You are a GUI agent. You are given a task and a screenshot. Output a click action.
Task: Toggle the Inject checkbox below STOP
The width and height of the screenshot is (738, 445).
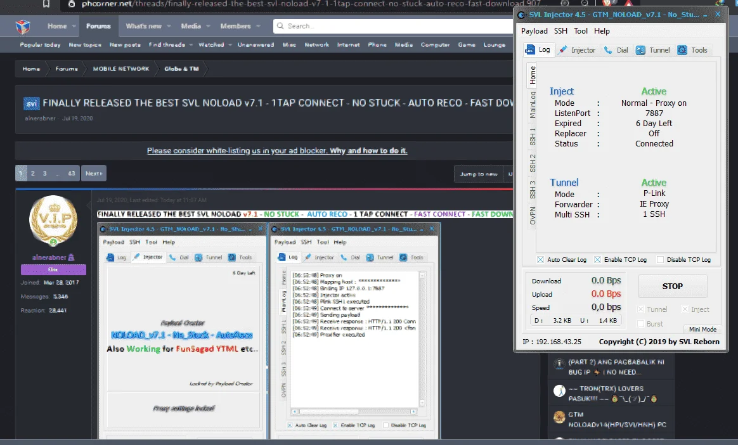click(685, 309)
